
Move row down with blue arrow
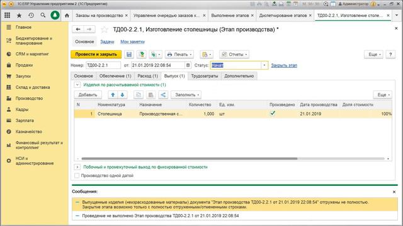point(122,95)
